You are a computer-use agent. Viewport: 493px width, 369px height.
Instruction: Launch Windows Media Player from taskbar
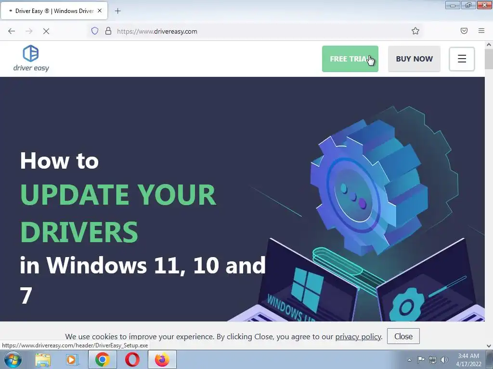(x=72, y=359)
